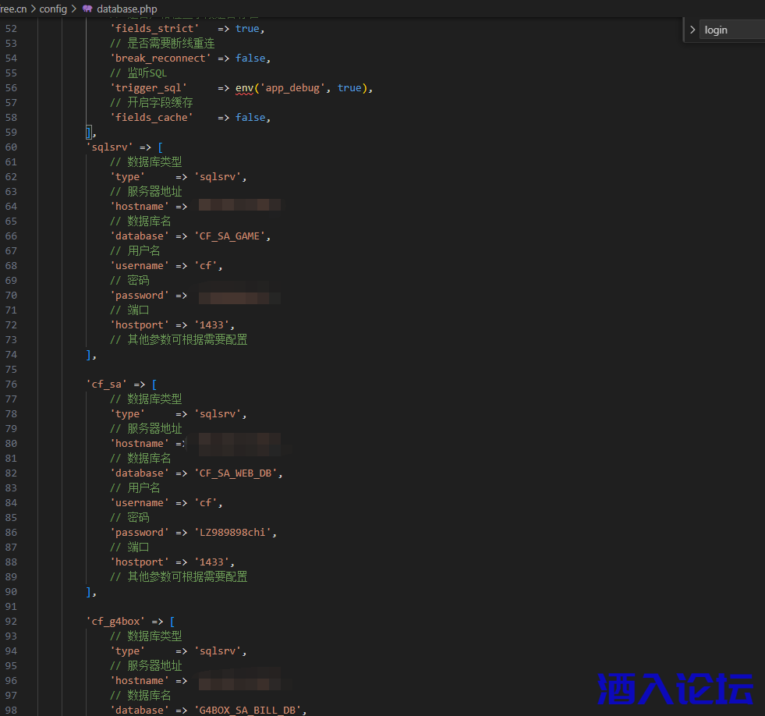Click line number 60 in the gutter
Viewport: 765px width, 716px height.
[11, 147]
